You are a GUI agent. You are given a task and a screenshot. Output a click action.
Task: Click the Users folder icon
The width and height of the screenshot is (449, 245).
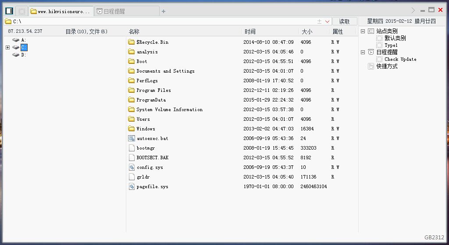point(132,119)
